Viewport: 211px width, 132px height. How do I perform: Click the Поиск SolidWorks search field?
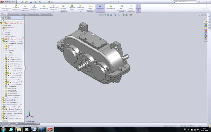point(186,2)
